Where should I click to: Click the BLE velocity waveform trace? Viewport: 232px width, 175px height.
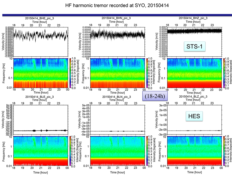click(41, 131)
